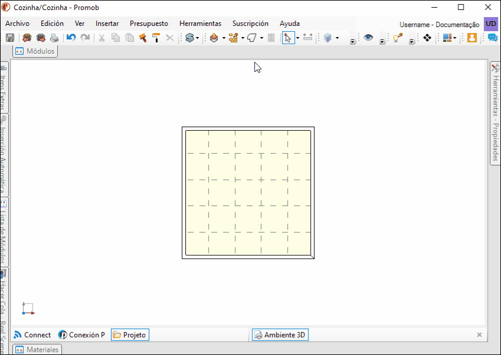Screen dimensions: 501x355
Task: Open the Ver menu
Action: point(80,24)
